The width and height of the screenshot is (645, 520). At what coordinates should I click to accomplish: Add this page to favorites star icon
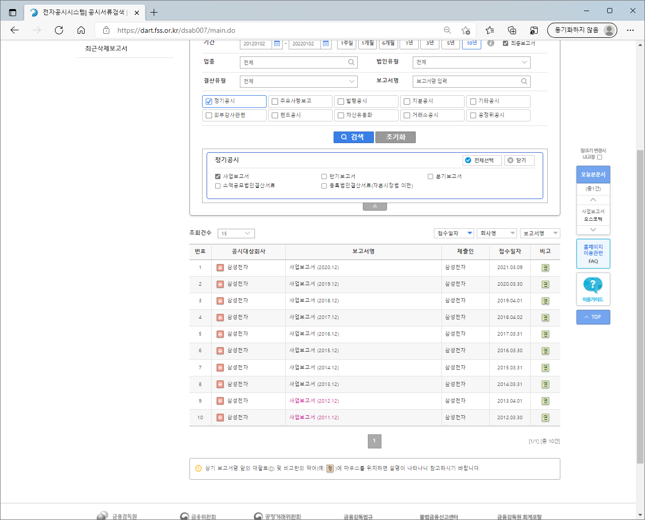[x=466, y=30]
